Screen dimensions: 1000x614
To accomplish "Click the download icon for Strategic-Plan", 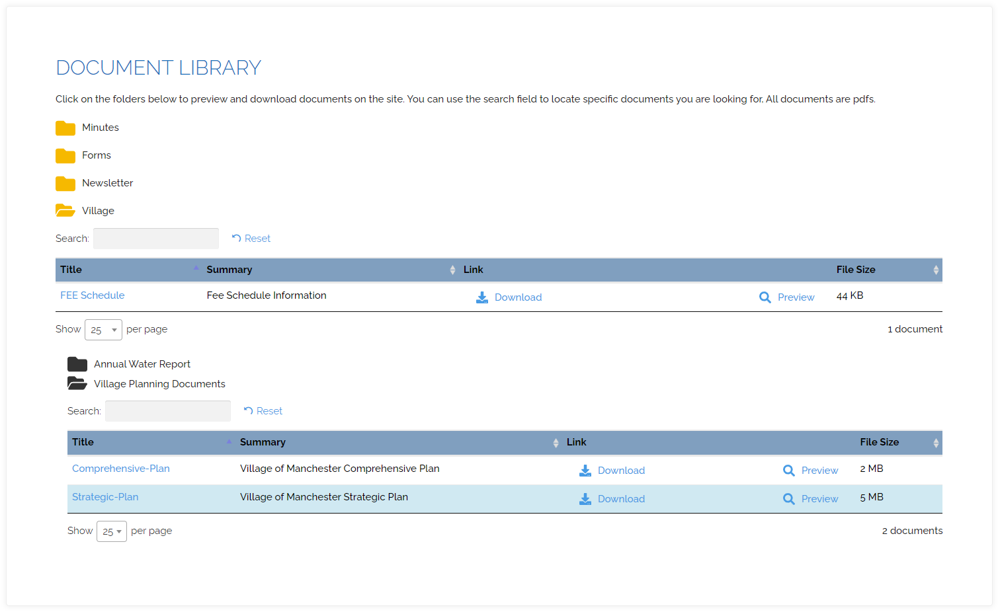I will pos(585,498).
